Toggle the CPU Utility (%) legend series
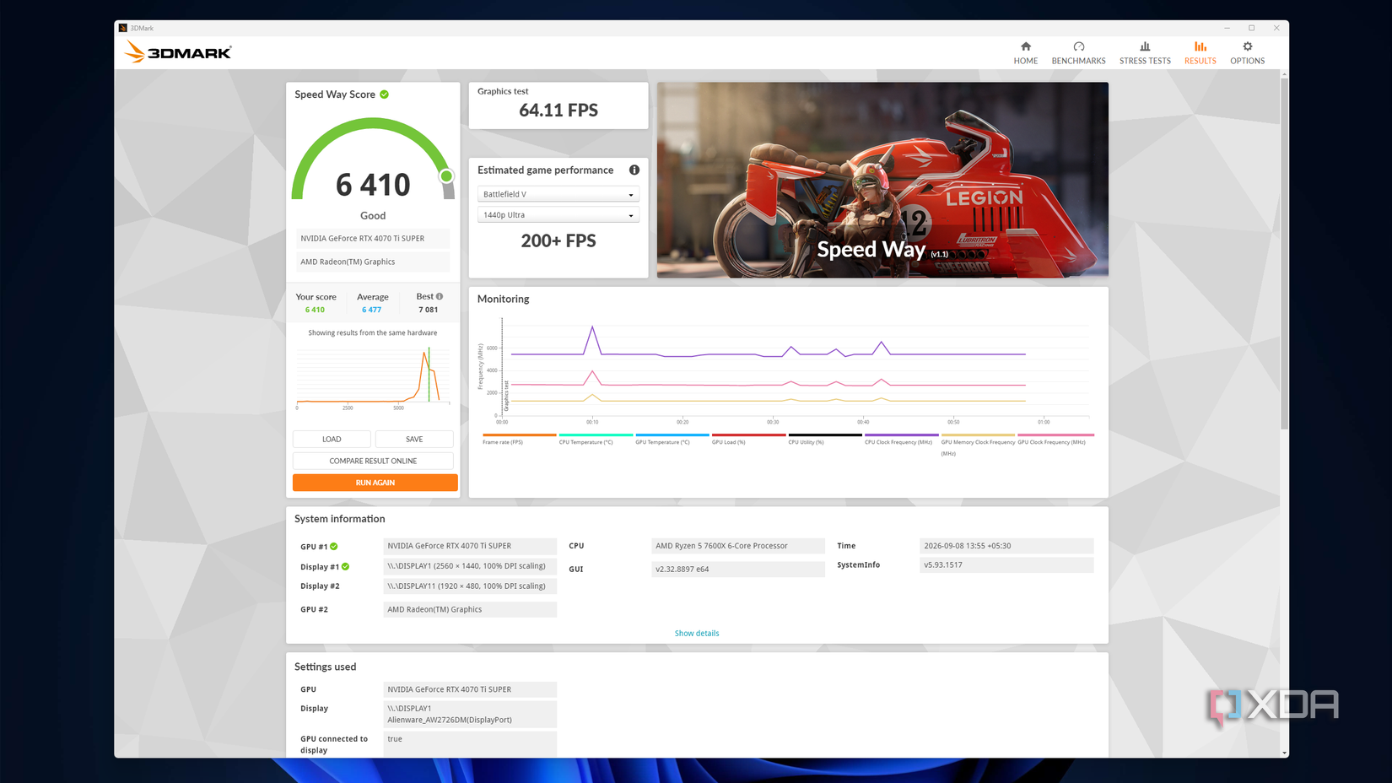The image size is (1392, 783). (825, 439)
